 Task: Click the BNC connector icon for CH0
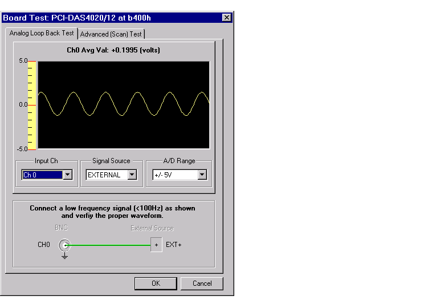(65, 245)
